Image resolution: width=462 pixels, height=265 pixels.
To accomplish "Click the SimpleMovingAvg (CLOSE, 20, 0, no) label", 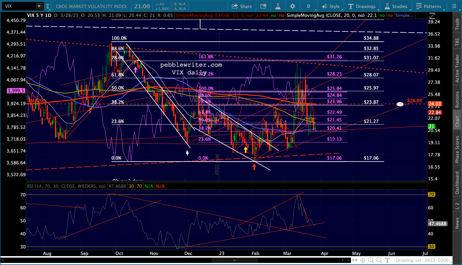I will 326,15.
